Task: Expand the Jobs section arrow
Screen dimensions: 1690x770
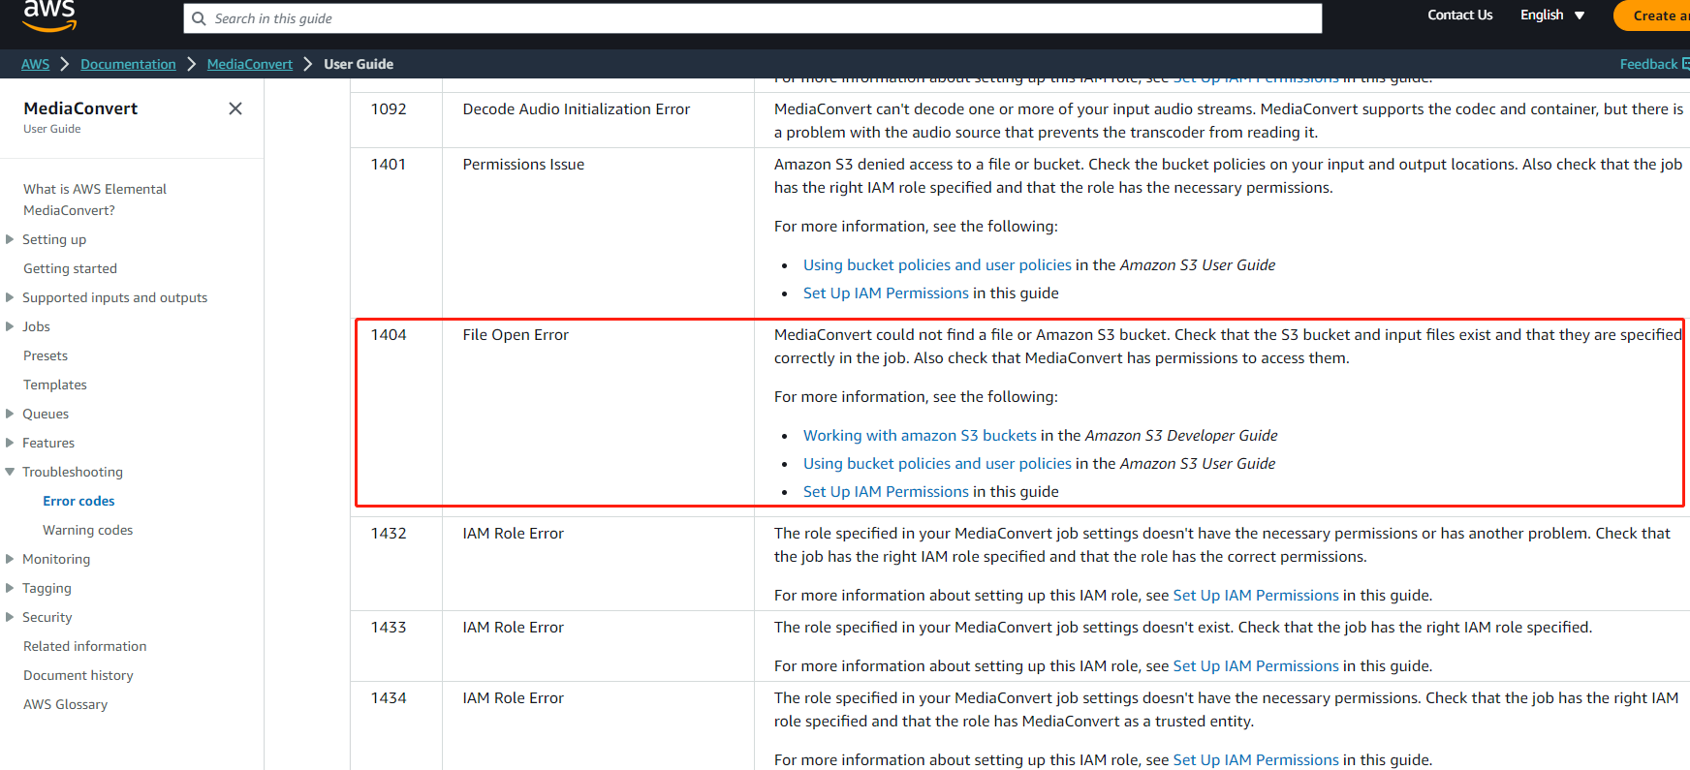Action: tap(10, 326)
